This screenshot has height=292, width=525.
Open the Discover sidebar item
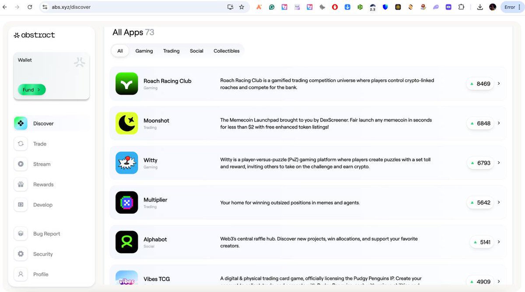pos(52,123)
